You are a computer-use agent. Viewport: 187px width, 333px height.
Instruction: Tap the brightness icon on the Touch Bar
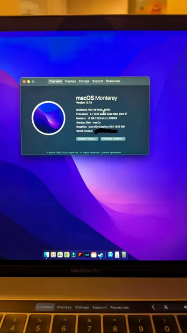[x=166, y=307]
